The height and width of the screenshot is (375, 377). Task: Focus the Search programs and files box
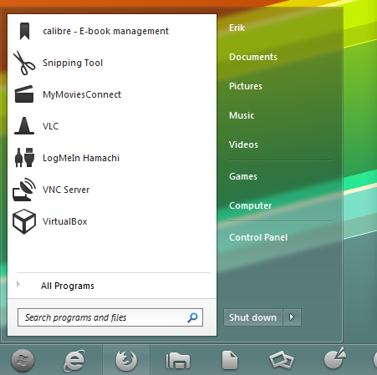click(110, 317)
